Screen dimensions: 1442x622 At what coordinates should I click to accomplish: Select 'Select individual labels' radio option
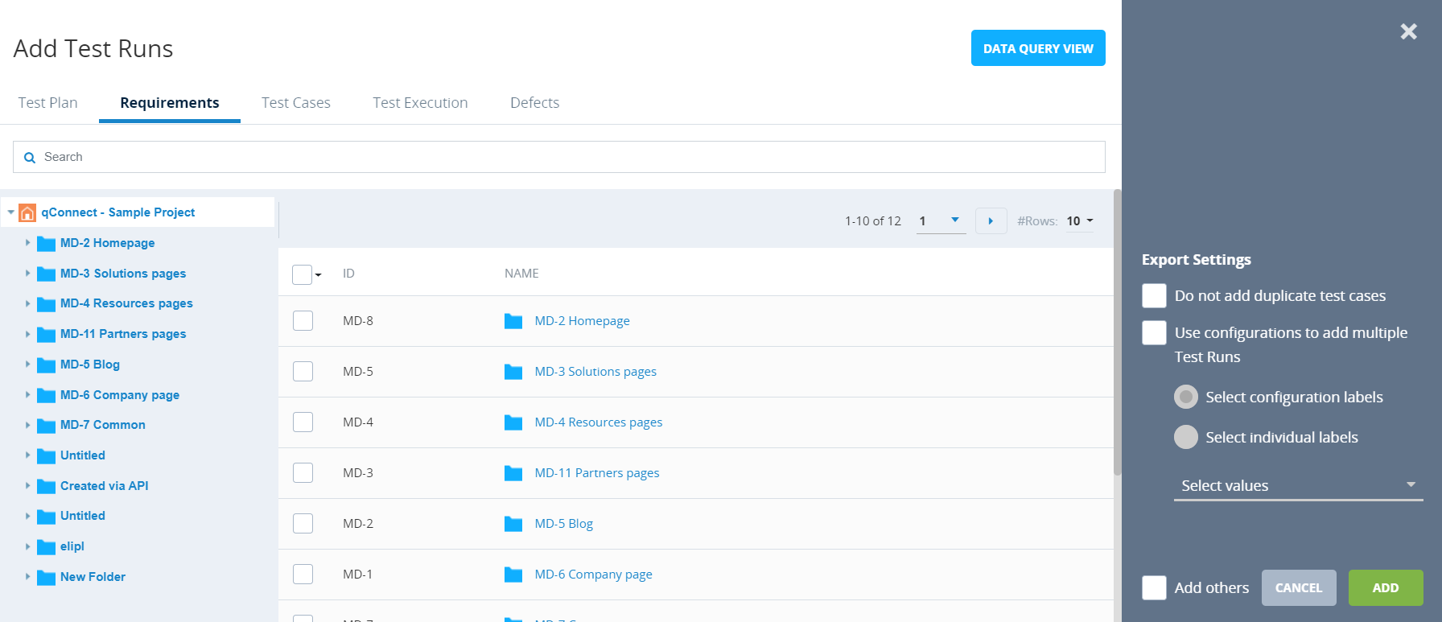click(x=1185, y=437)
